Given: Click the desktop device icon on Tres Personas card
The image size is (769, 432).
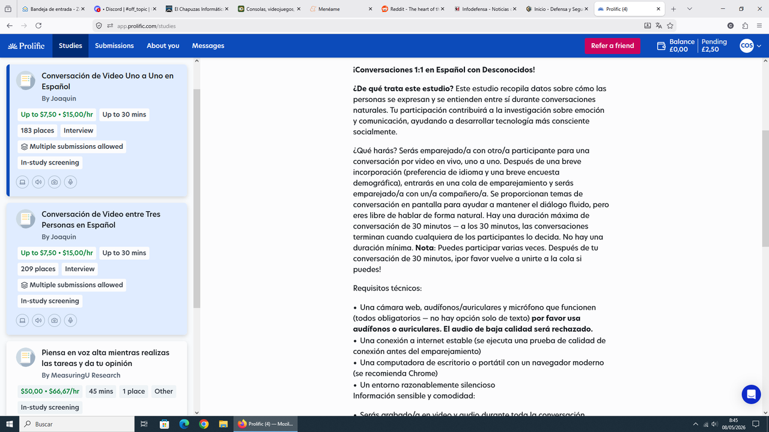Looking at the screenshot, I should (x=23, y=320).
